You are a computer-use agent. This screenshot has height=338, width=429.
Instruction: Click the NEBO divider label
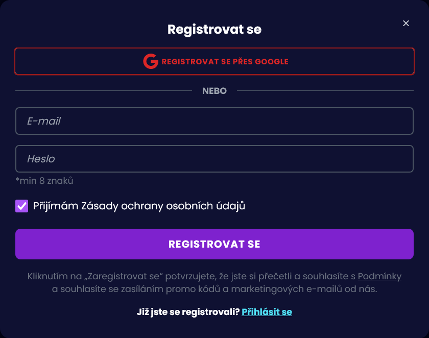click(x=214, y=91)
